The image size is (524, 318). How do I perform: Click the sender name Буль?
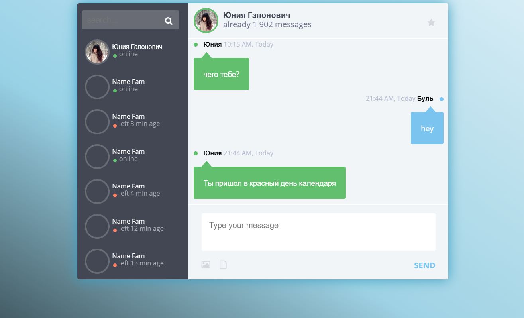pos(425,98)
